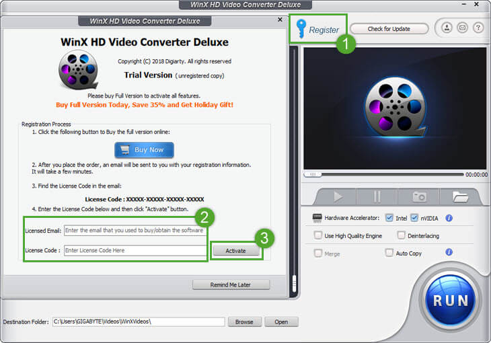Open the output folder icon
This screenshot has width=491, height=343.
point(459,197)
